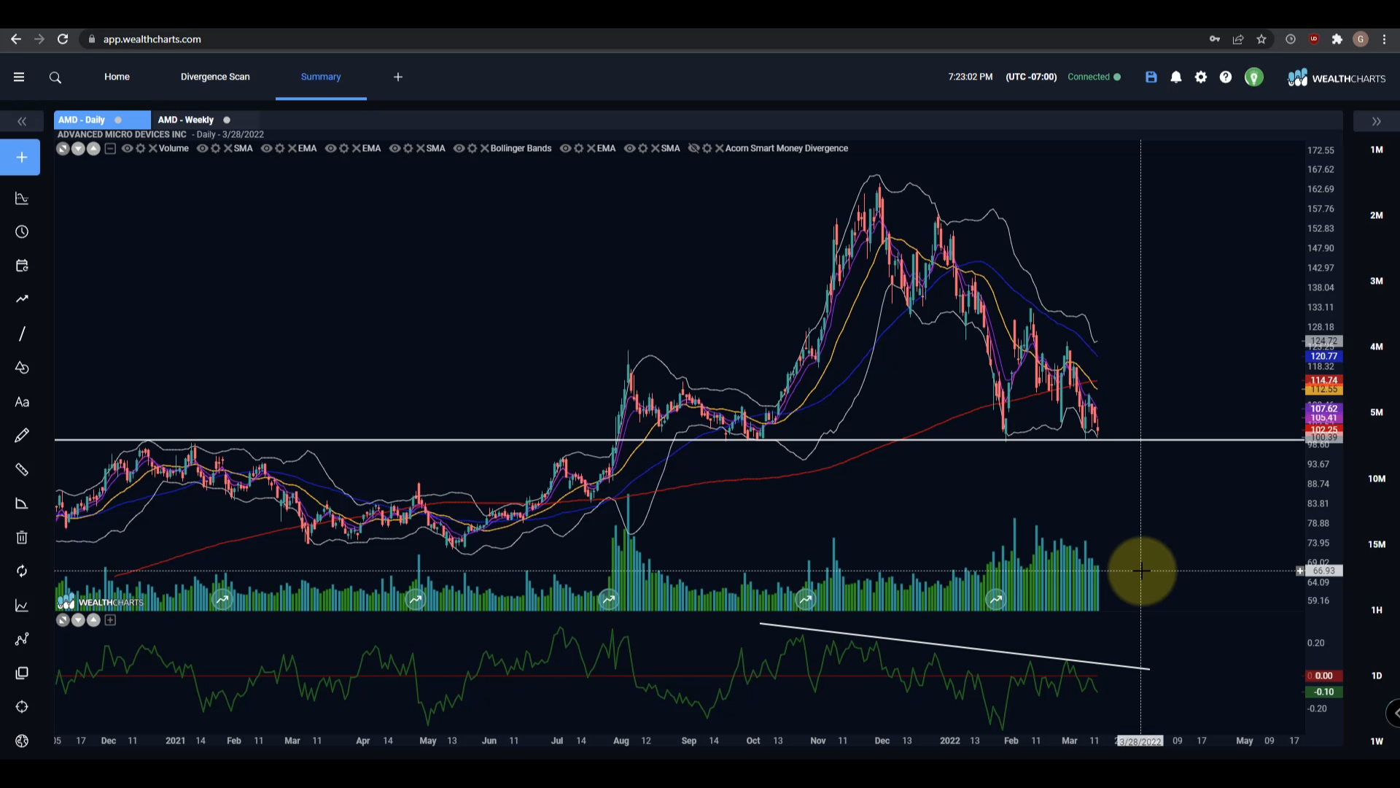Click the globe icon at sidebar bottom
Viewport: 1400px width, 788px height.
[x=22, y=741]
